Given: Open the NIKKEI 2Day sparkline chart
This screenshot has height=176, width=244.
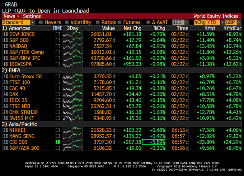Looking at the screenshot, I should coord(73,130).
